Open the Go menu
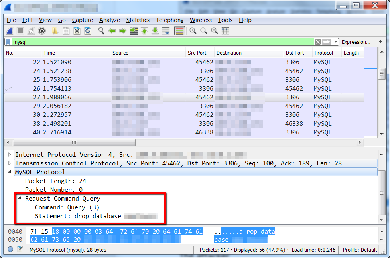 point(62,20)
